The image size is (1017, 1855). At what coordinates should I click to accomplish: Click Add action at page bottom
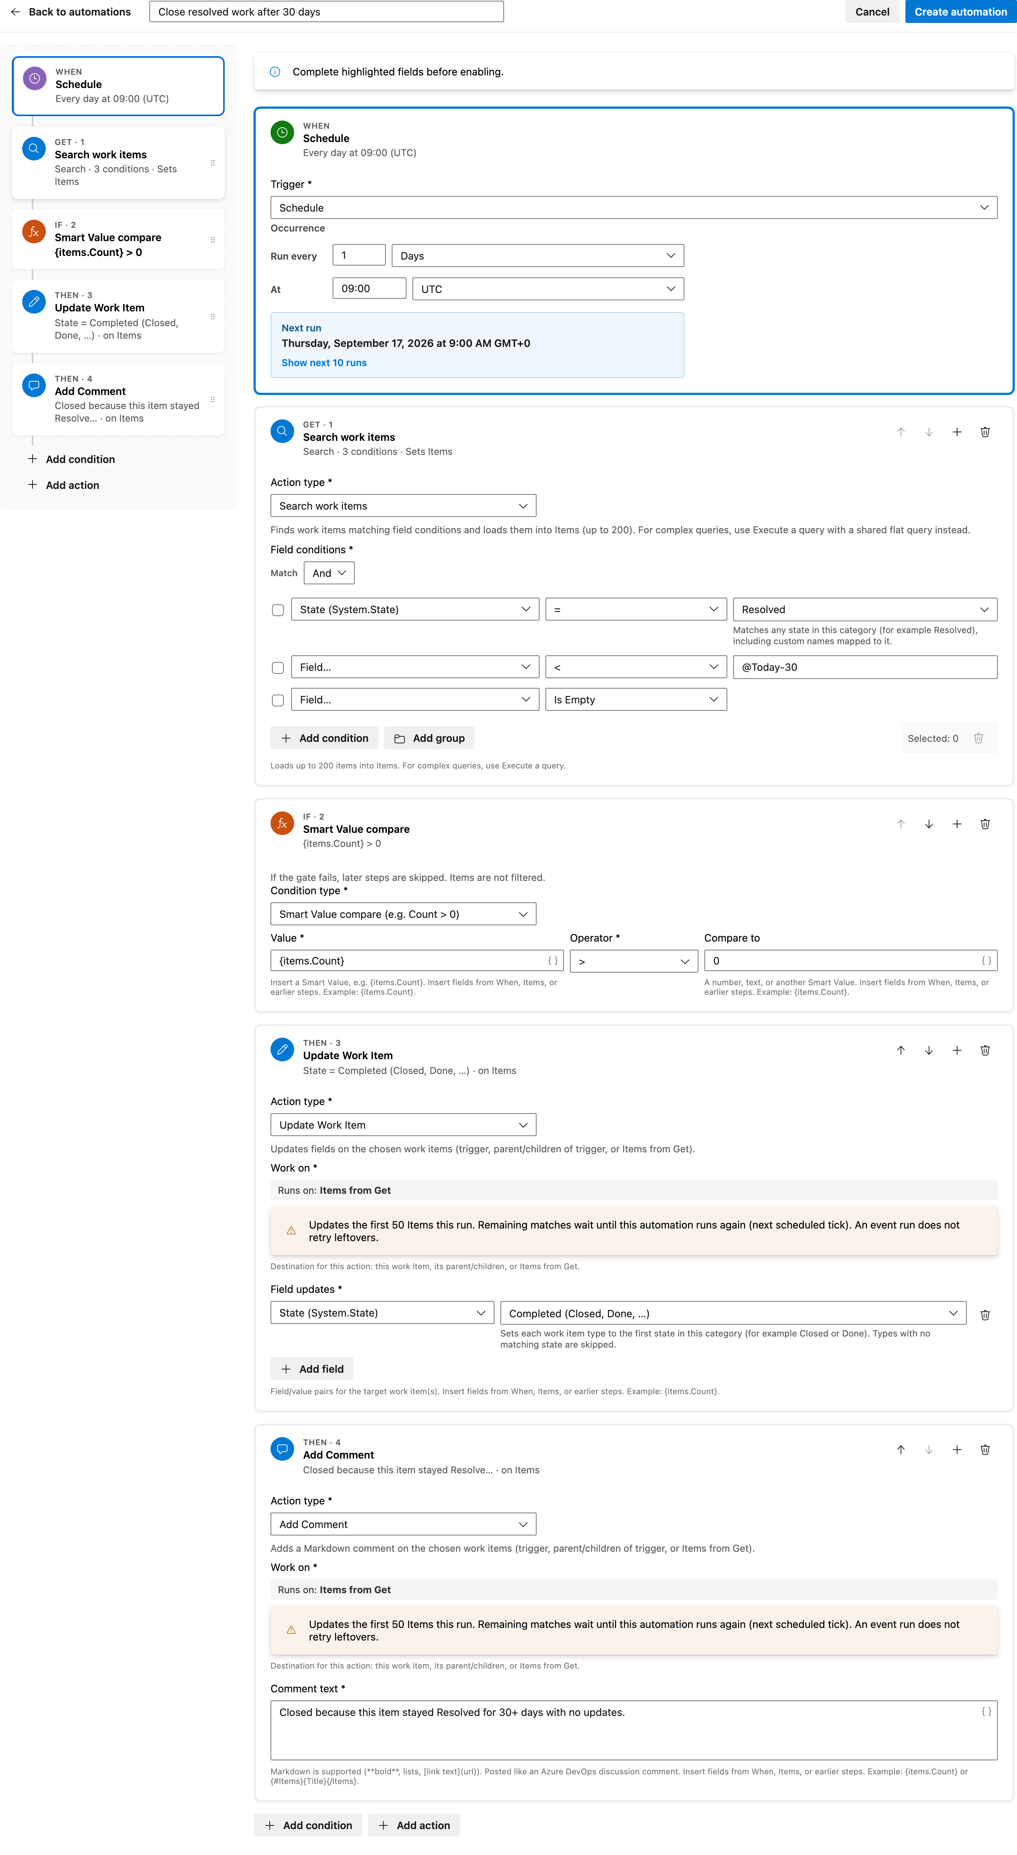tap(414, 1825)
